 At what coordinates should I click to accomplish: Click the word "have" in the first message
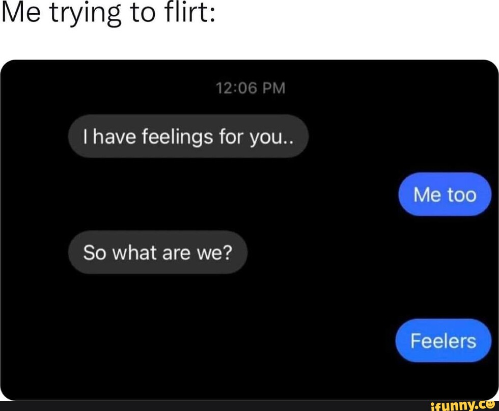point(114,137)
